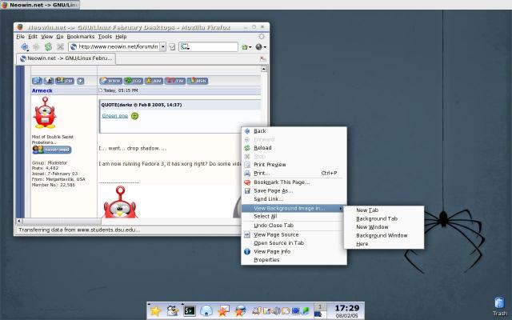Click the greyed Forward arrow in the Firefox toolbar
The image size is (512, 320).
pos(36,47)
